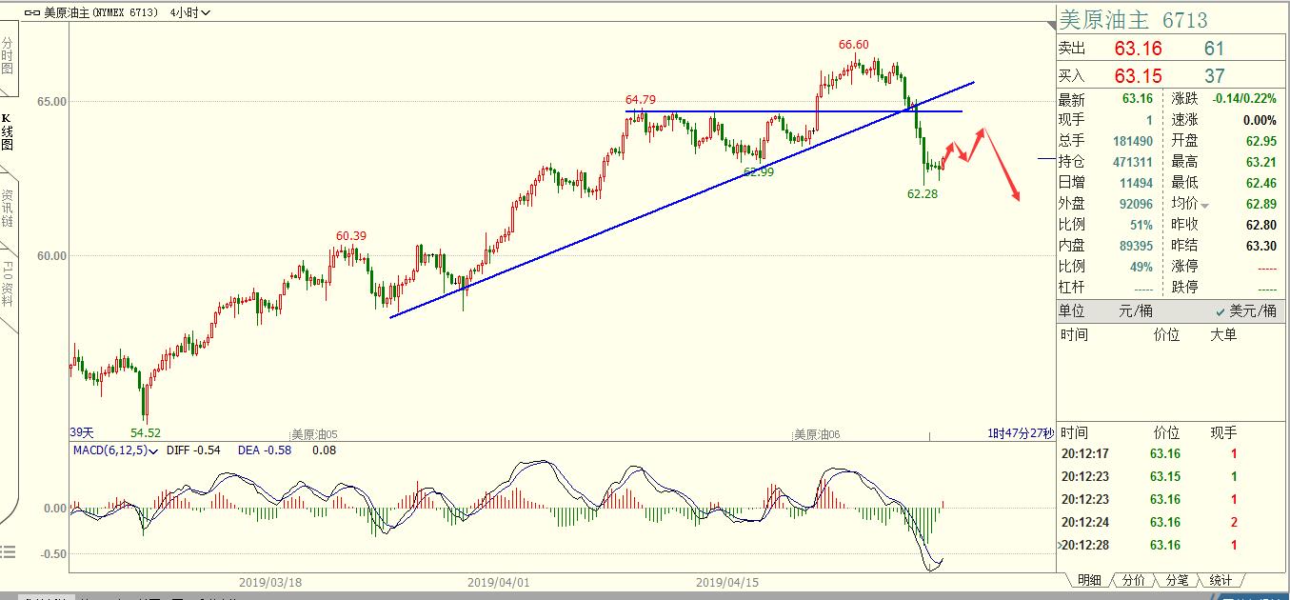Click the 卖出 price 63.16

(x=1138, y=49)
